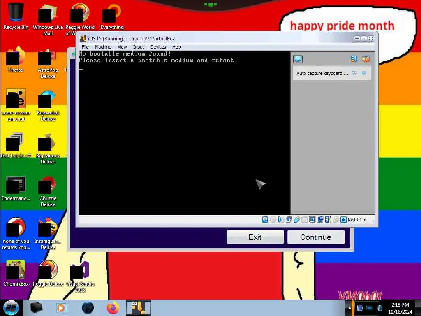Open the File menu
The height and width of the screenshot is (316, 421).
click(x=85, y=47)
